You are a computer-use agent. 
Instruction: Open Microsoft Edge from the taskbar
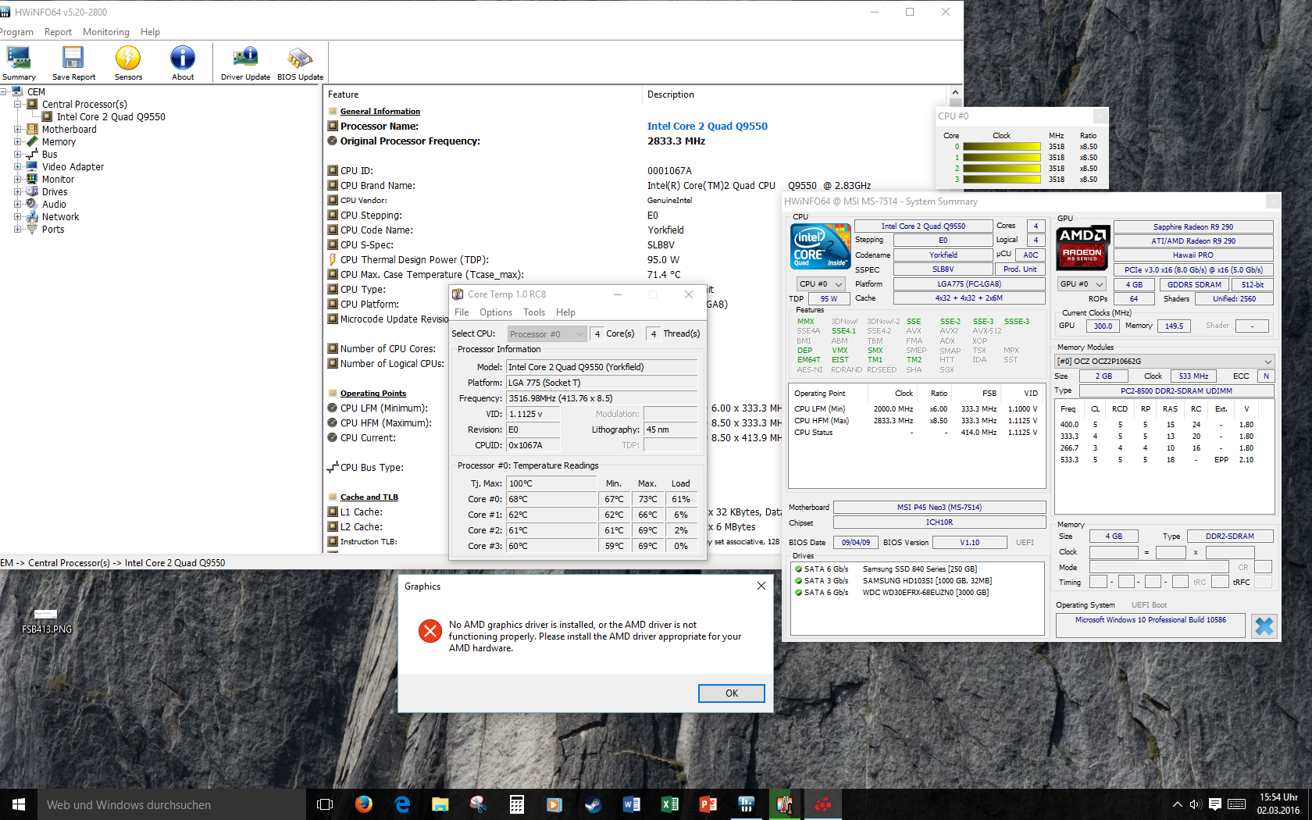click(402, 804)
